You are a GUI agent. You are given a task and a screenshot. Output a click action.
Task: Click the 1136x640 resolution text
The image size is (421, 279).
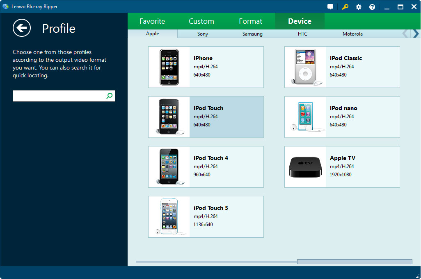coord(203,224)
